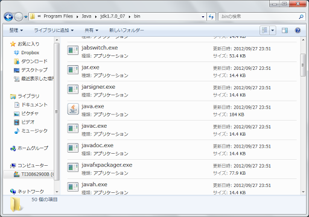
Task: Open recent locations dropdown beside navigation arrows
Action: [26, 17]
